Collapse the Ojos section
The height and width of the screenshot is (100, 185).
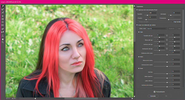(x=139, y=32)
